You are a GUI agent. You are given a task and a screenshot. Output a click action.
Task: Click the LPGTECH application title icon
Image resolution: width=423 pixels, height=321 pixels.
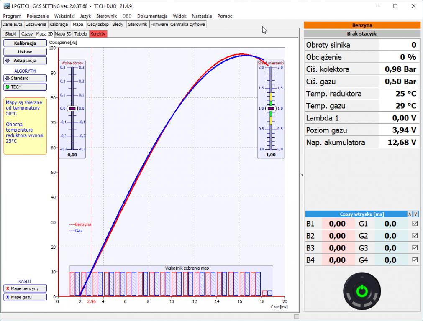tap(6, 6)
